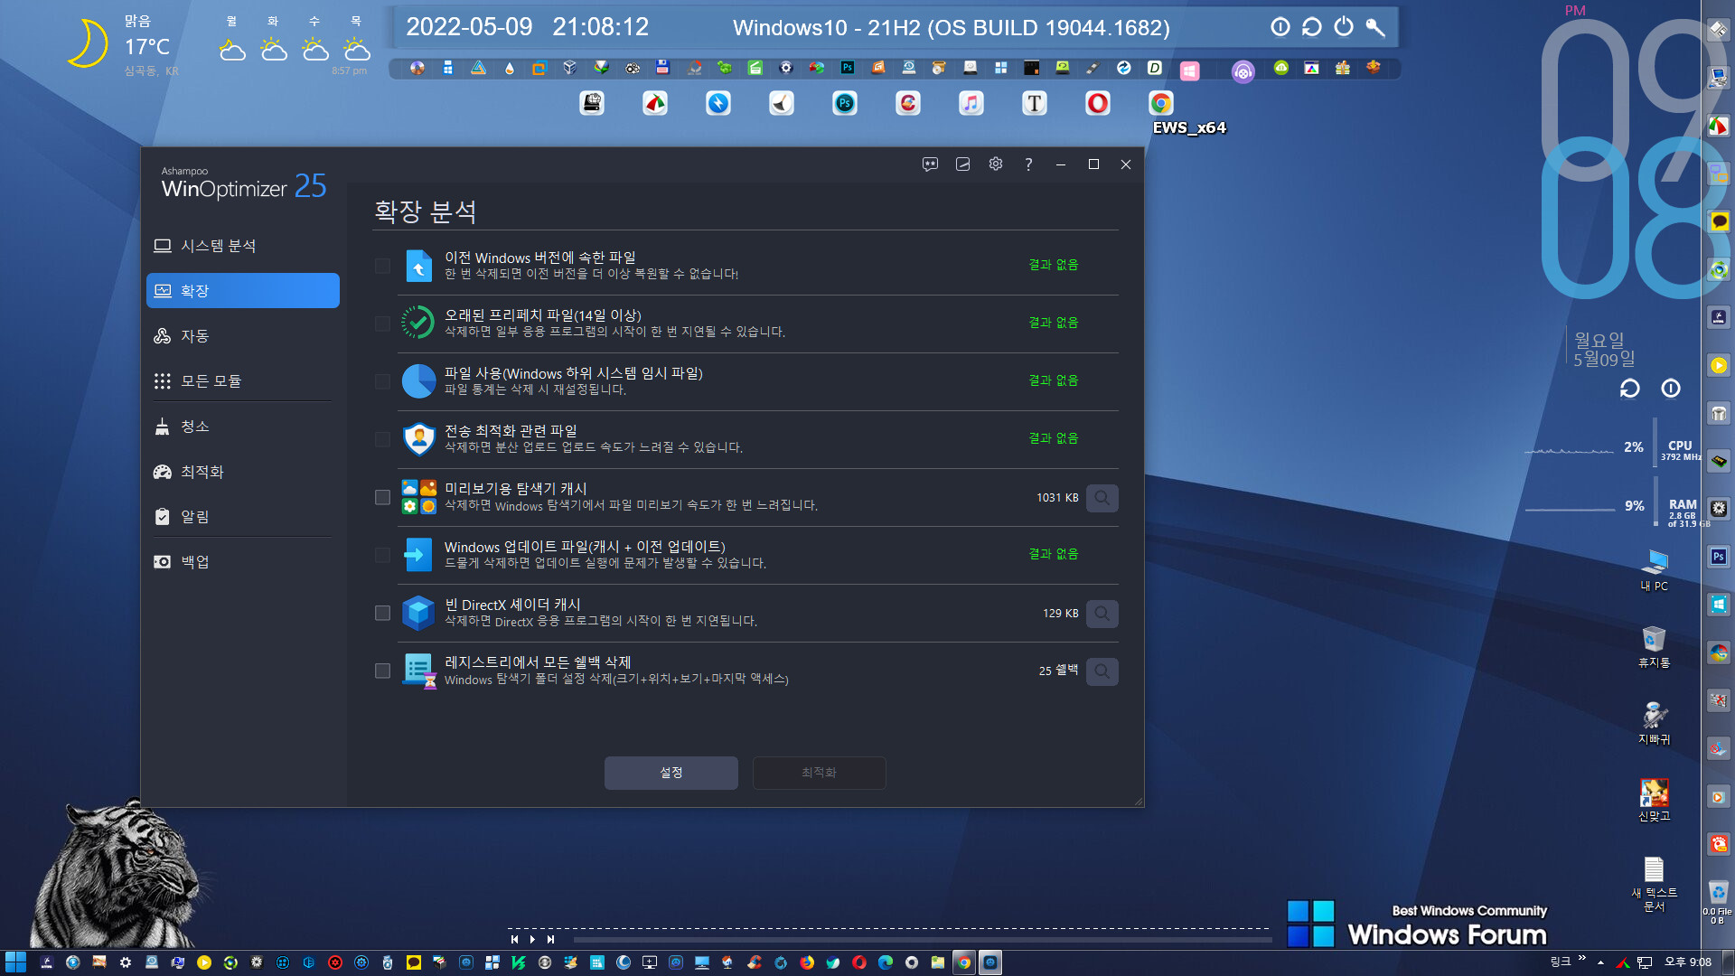Screen dimensions: 1735x976
Task: Open the help question mark icon
Action: [x=1028, y=164]
